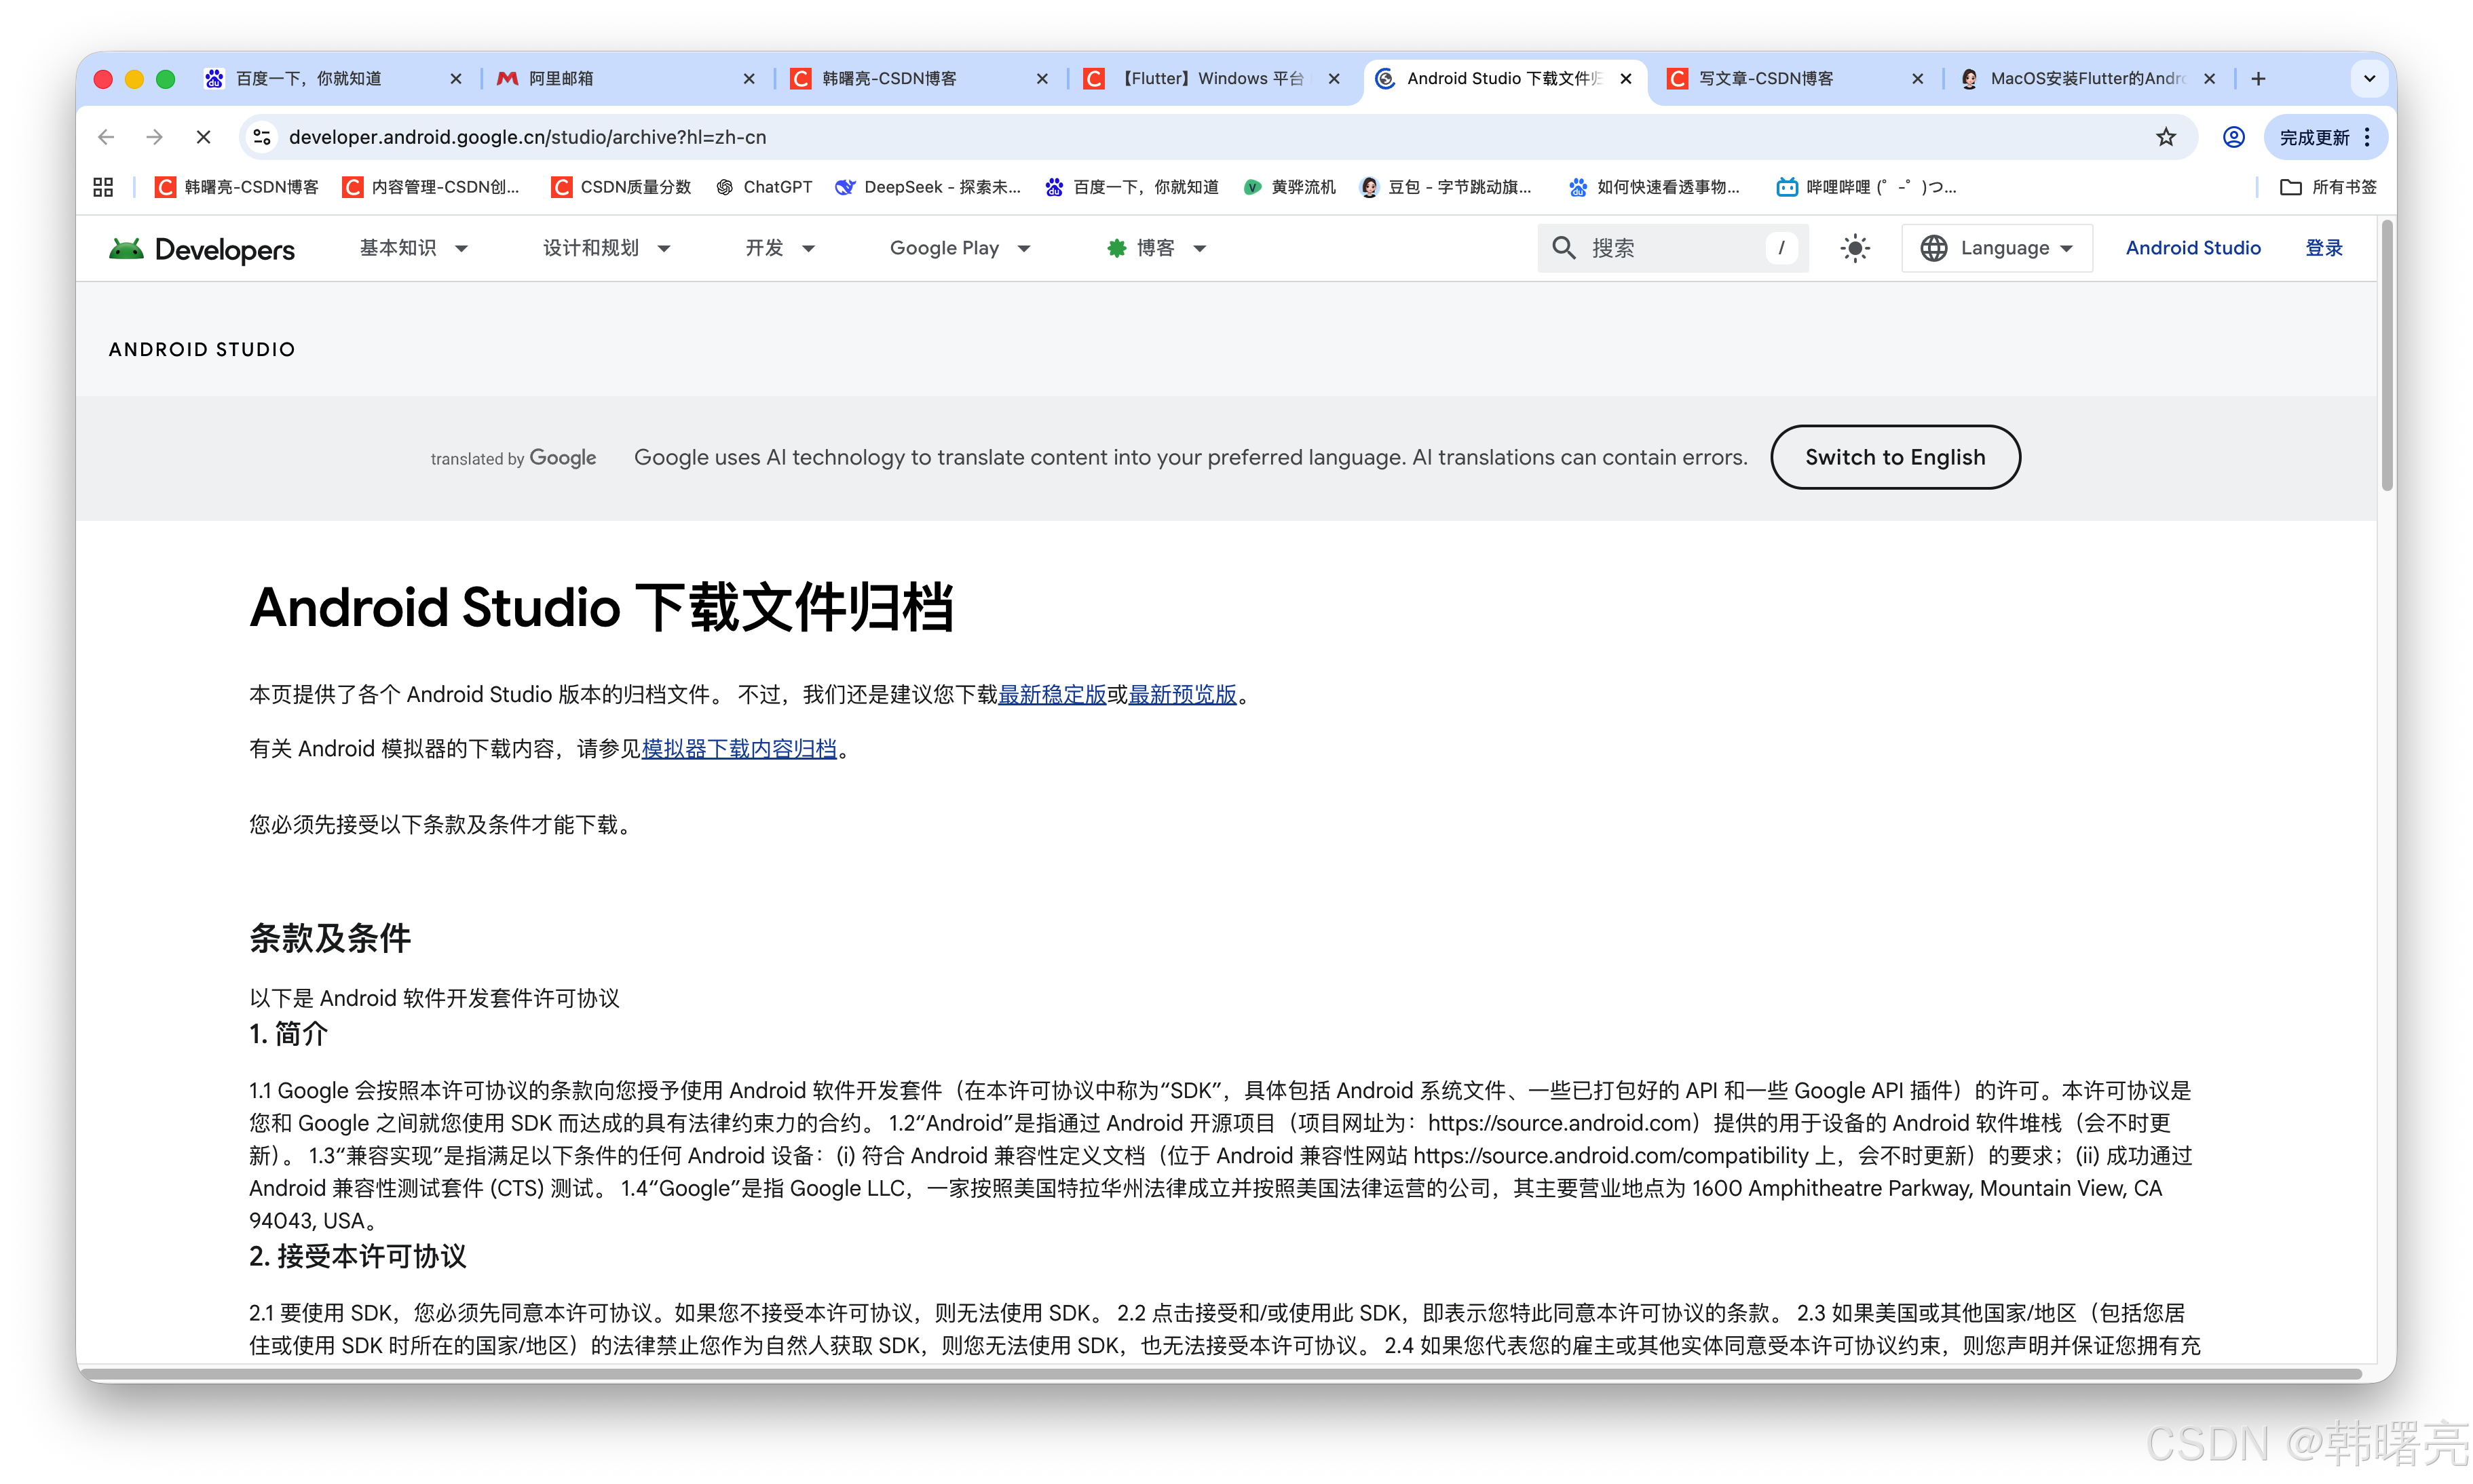Expand the Google Play menu
Image resolution: width=2473 pixels, height=1484 pixels.
(960, 248)
